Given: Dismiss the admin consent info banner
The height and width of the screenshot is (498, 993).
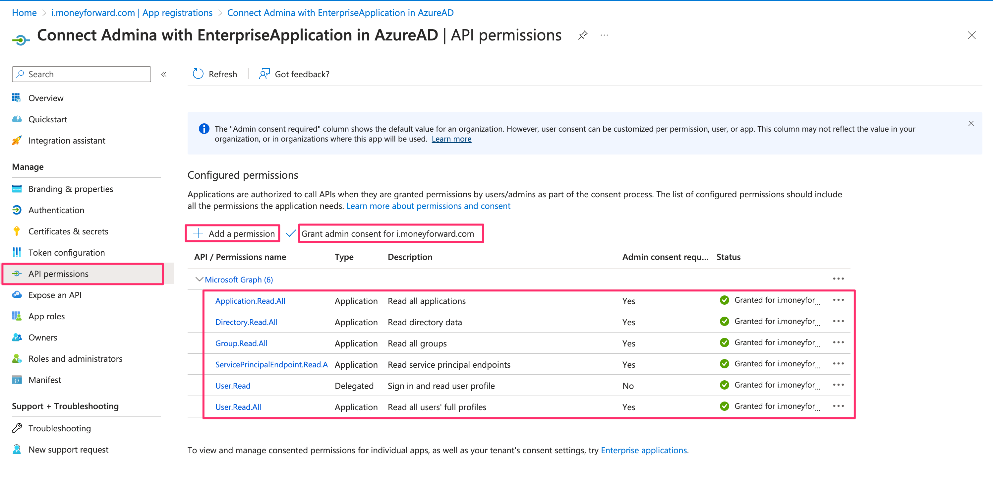Looking at the screenshot, I should coord(971,123).
